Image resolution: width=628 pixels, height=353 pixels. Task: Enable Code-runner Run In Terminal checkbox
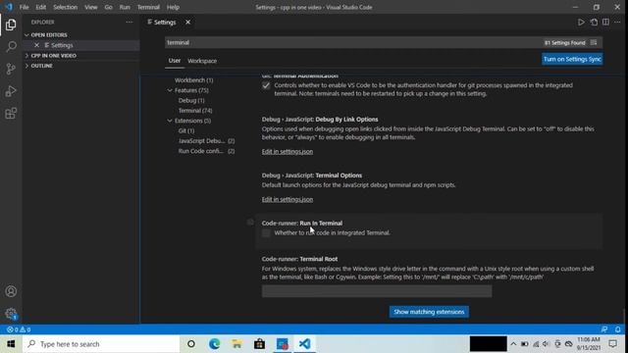click(266, 233)
